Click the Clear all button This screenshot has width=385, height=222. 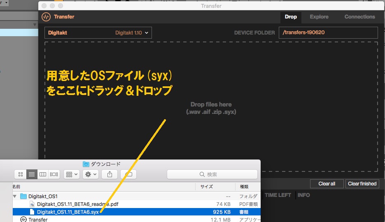pos(327,184)
